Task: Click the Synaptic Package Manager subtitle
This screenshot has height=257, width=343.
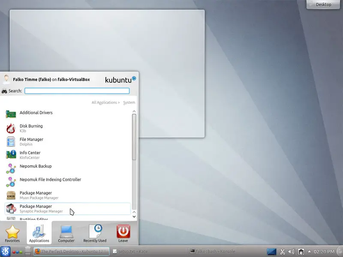Action: tap(41, 211)
